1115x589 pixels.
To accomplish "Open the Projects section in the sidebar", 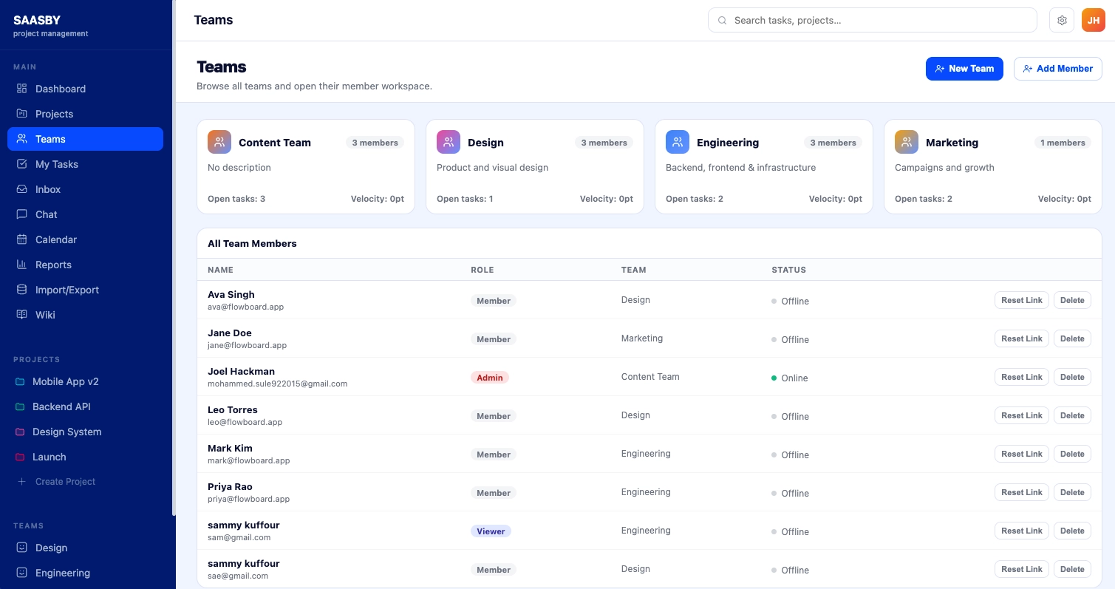I will tap(55, 114).
